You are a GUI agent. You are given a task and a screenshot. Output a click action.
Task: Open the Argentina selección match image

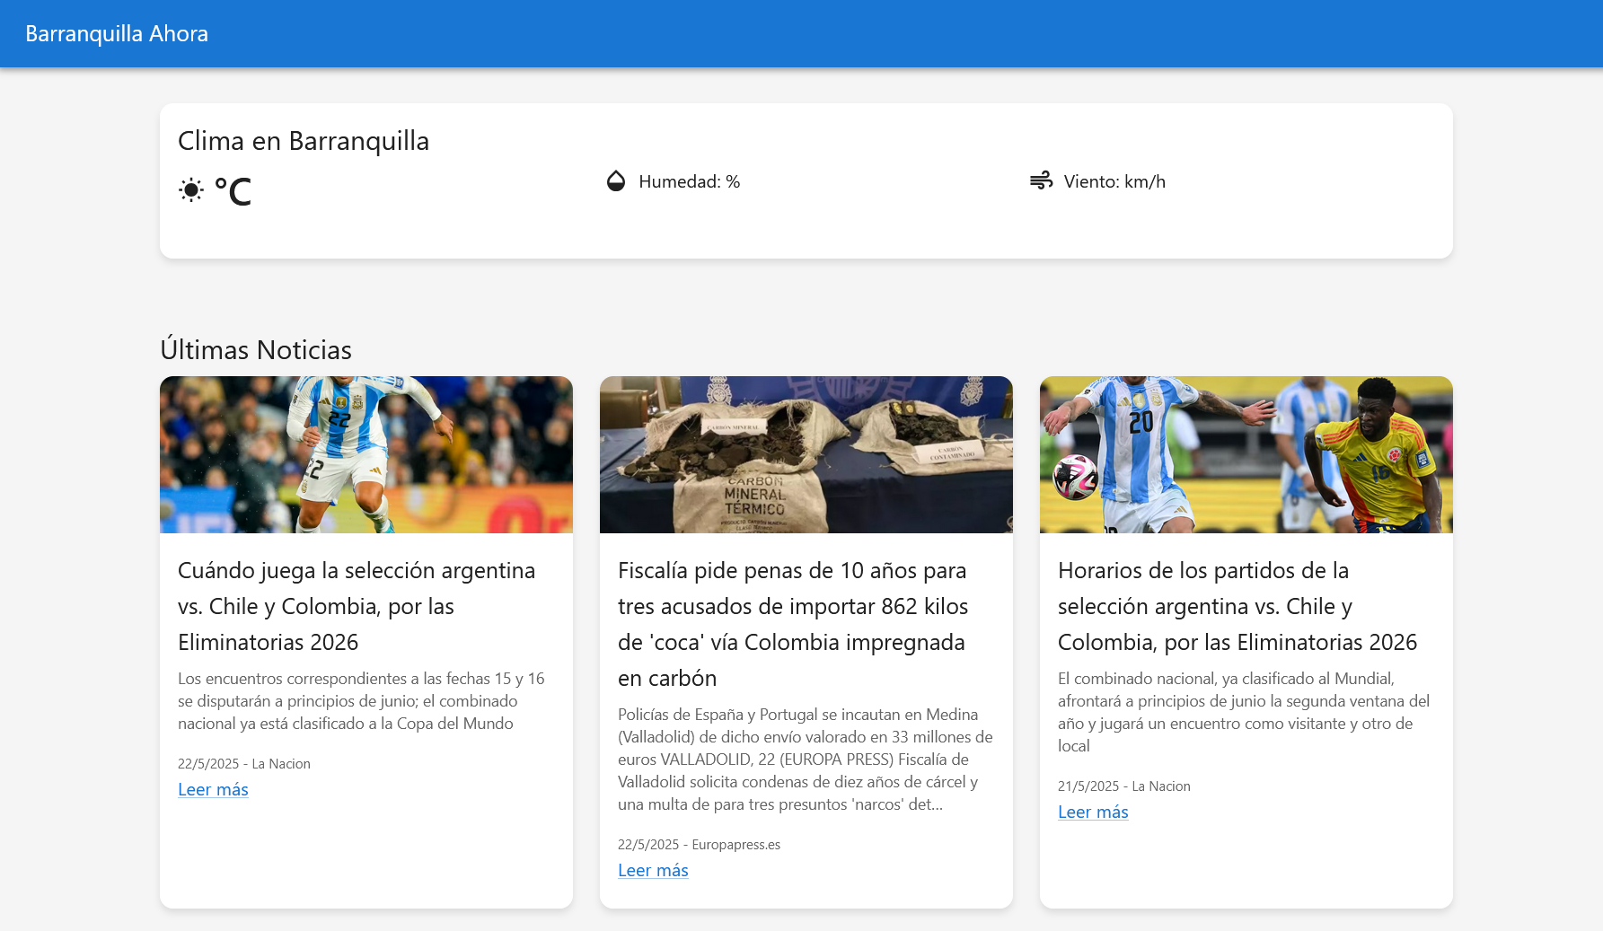[366, 454]
